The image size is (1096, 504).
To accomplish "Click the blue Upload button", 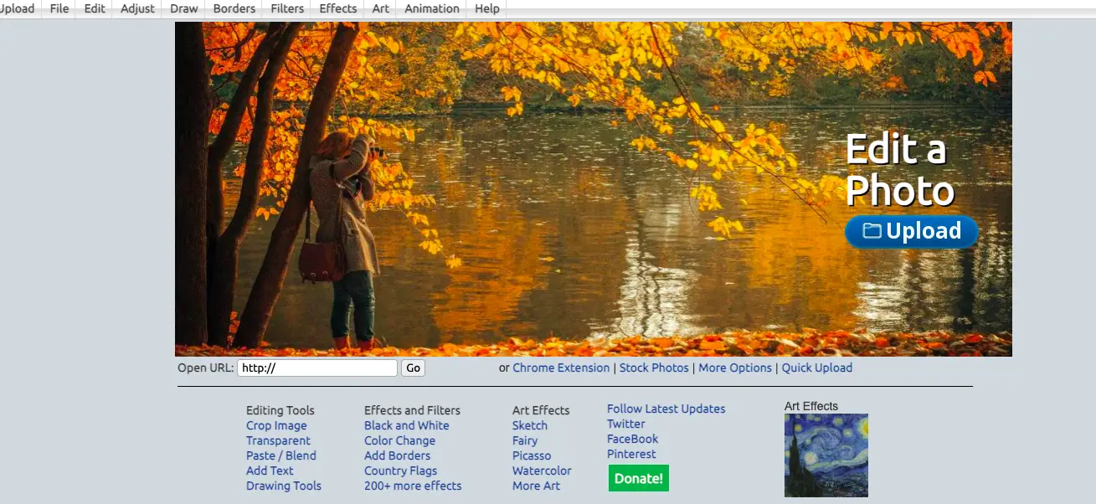I will coord(912,231).
